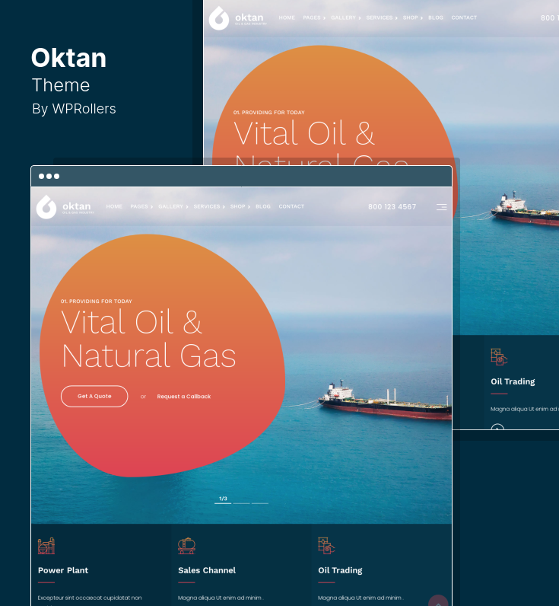The height and width of the screenshot is (606, 559).
Task: Click the Oil Trading icon in front window
Action: (x=326, y=546)
